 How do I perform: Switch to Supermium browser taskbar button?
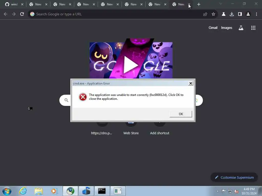click(70, 191)
